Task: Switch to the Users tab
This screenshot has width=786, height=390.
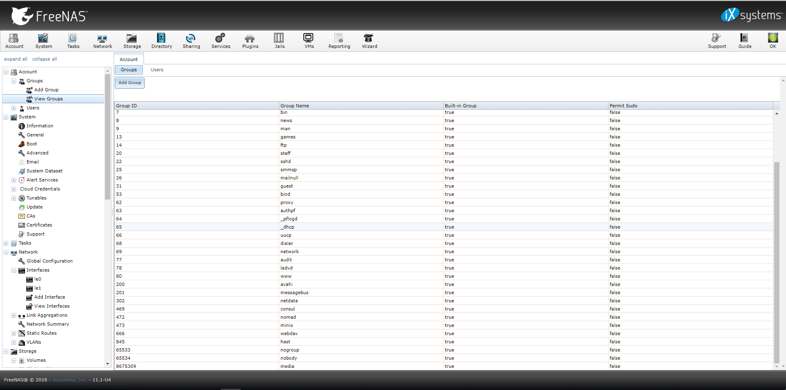Action: pyautogui.click(x=157, y=70)
